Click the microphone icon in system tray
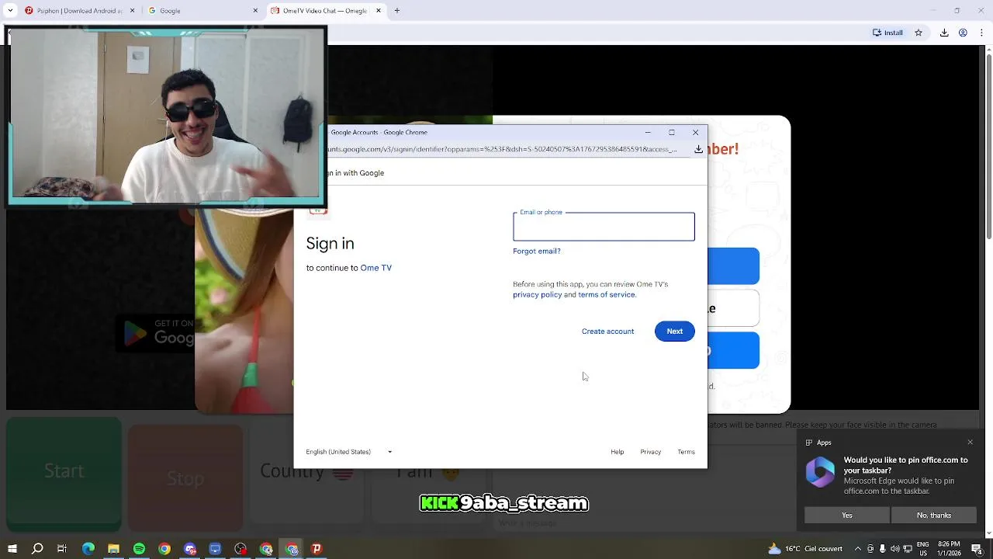Viewport: 993px width, 559px height. click(882, 549)
